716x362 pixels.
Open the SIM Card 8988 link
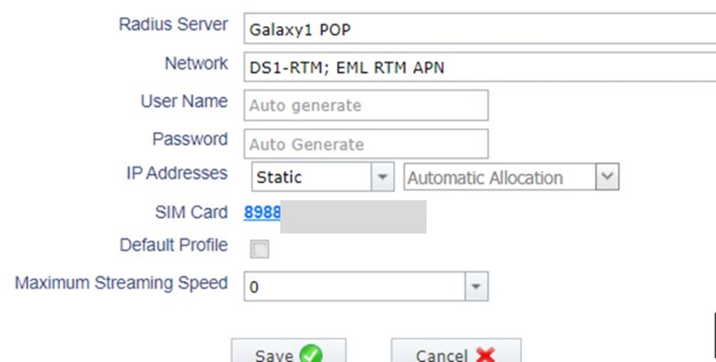pyautogui.click(x=262, y=214)
